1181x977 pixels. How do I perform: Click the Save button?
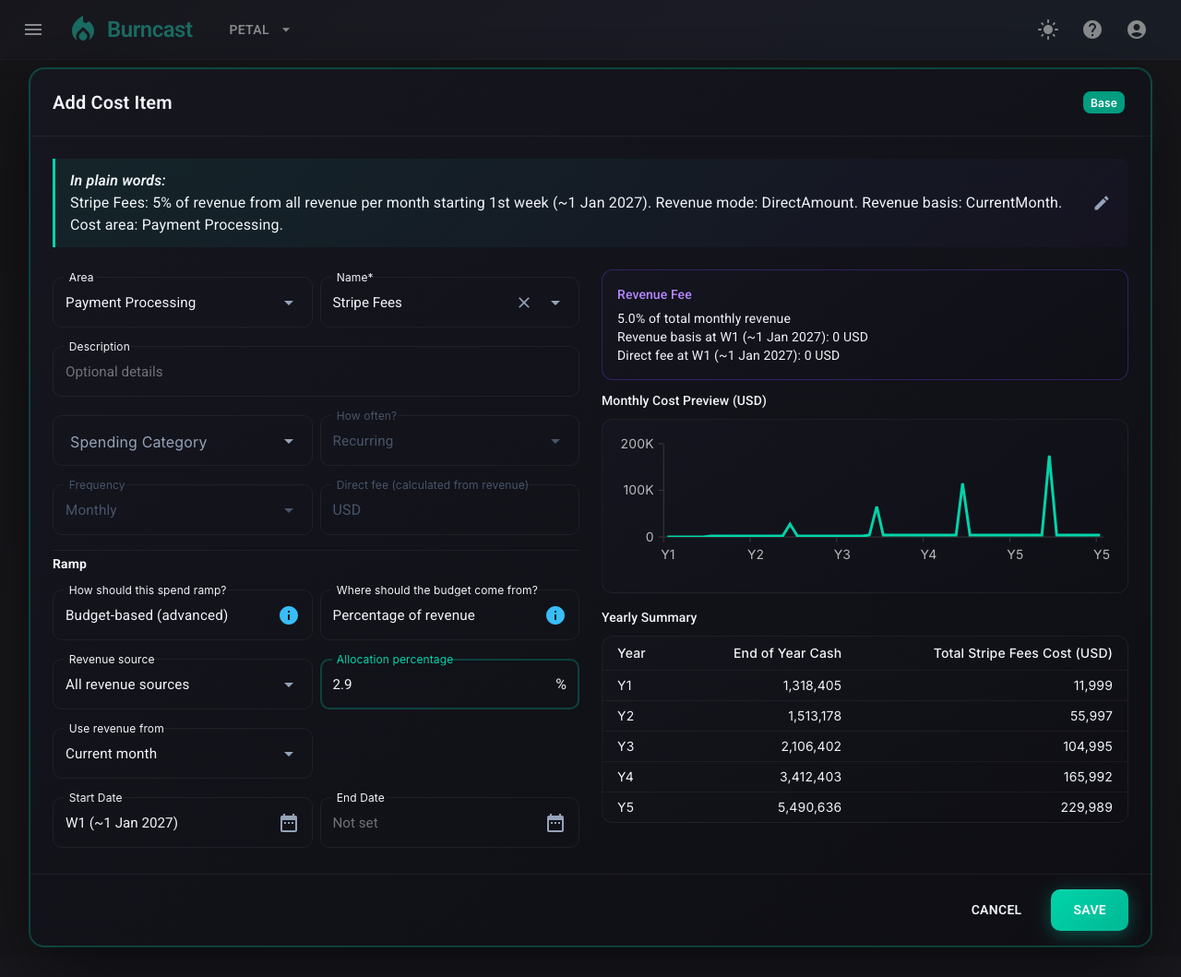tap(1090, 910)
